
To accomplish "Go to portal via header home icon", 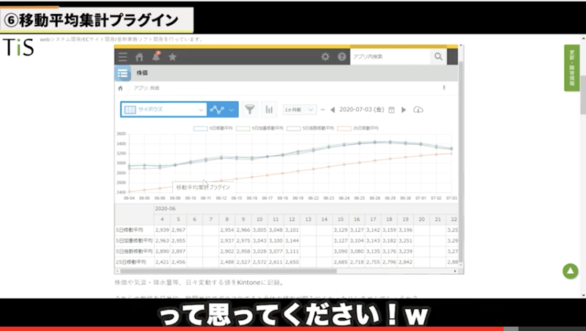I will (139, 57).
